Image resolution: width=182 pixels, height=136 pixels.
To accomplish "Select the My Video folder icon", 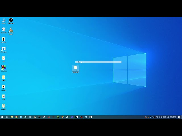I will pyautogui.click(x=4, y=40).
